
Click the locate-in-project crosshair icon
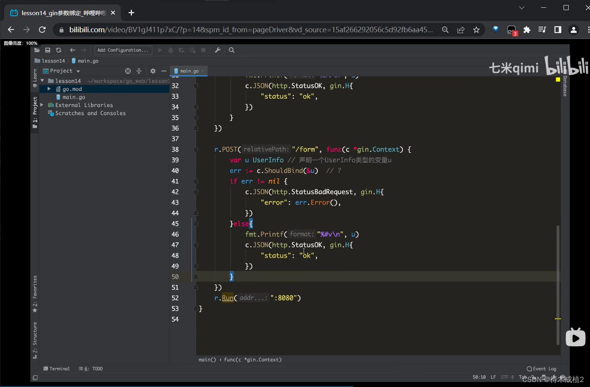[128, 71]
